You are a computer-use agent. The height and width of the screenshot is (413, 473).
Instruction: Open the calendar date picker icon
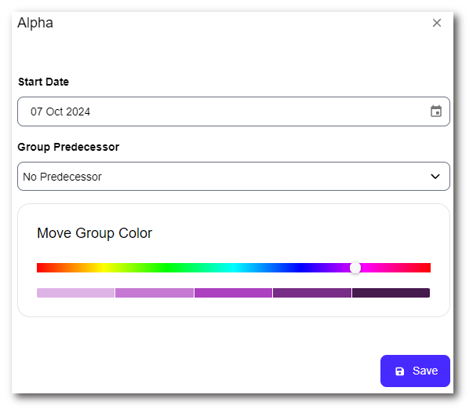pyautogui.click(x=436, y=111)
